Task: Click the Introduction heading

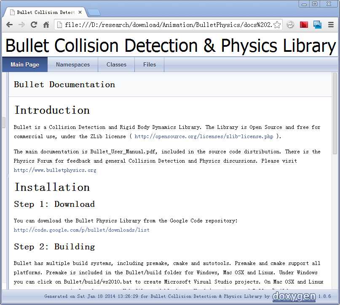Action: click(x=52, y=110)
